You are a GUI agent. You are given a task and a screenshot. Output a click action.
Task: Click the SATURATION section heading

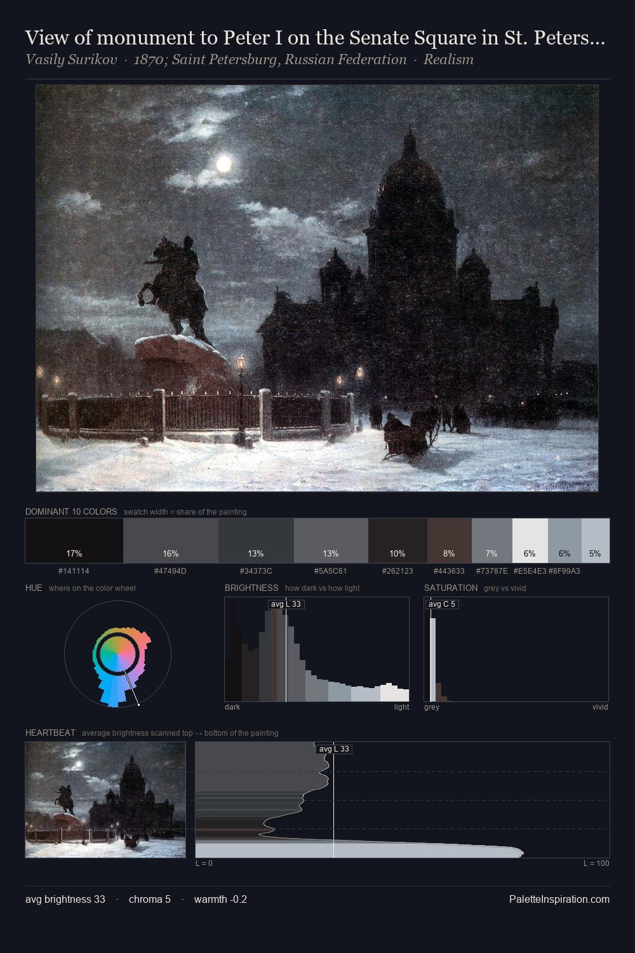pos(451,588)
